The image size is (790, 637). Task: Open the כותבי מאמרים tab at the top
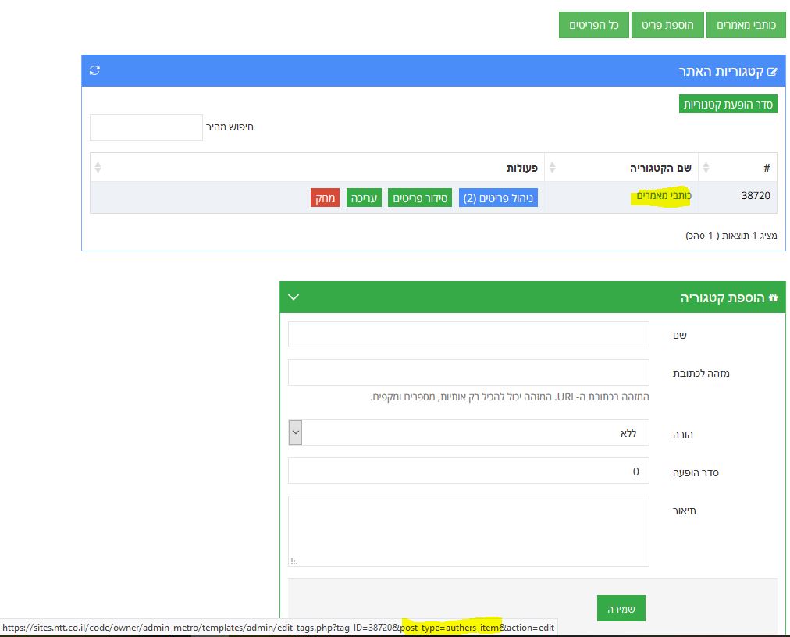click(746, 25)
